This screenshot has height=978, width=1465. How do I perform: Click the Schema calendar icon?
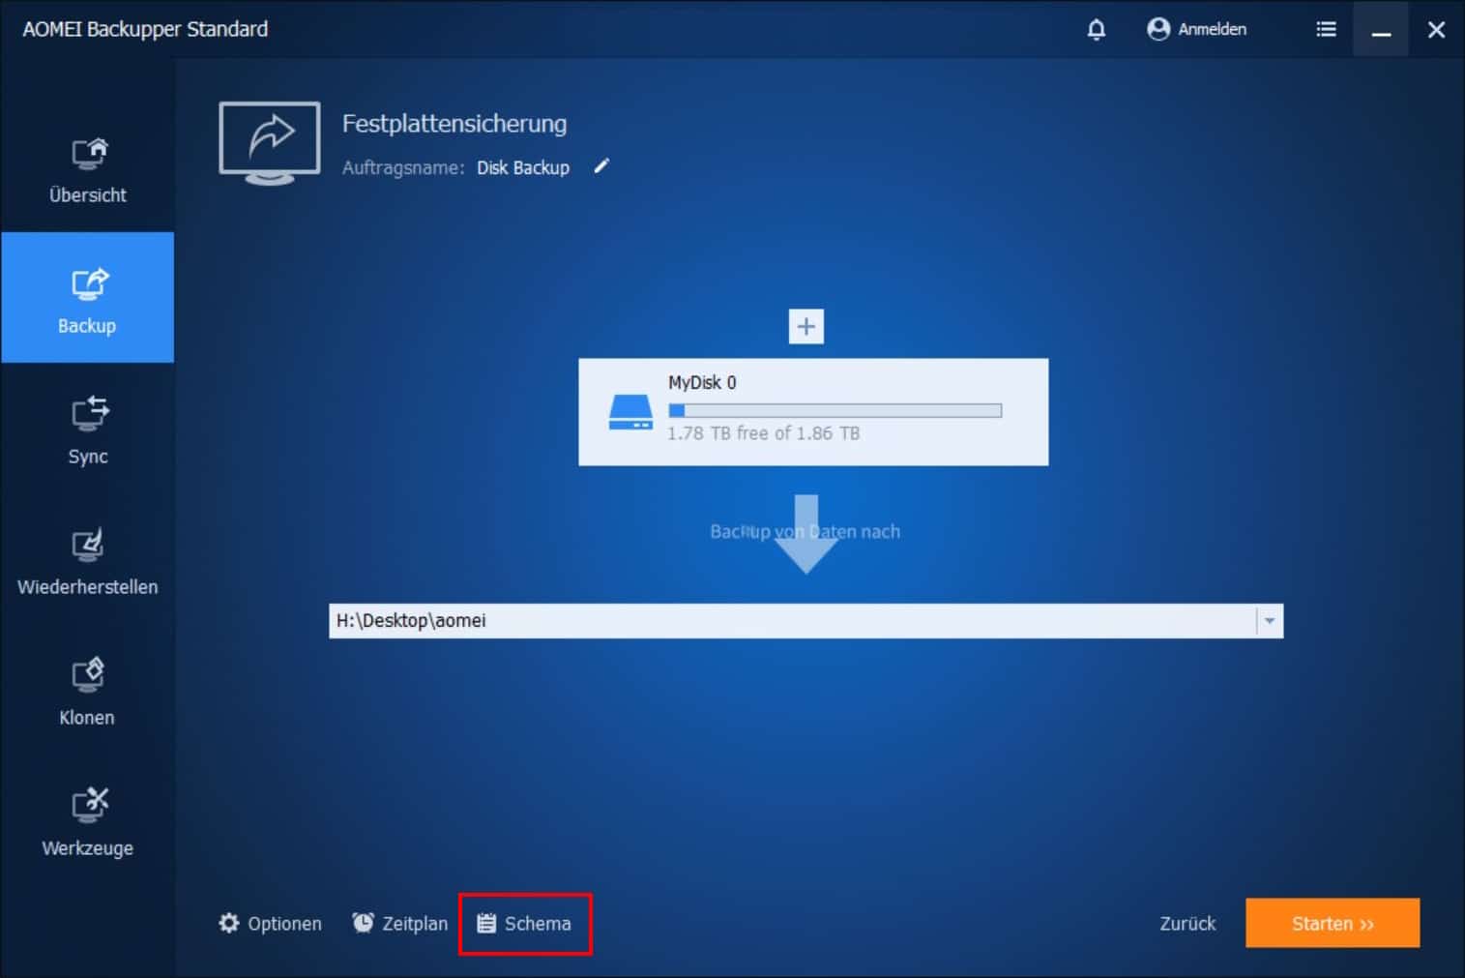(486, 924)
